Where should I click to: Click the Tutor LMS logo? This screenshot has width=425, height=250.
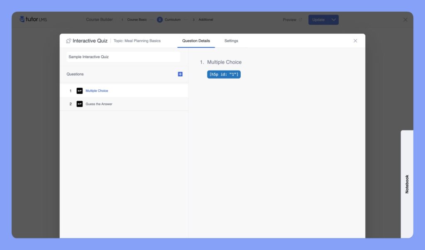pyautogui.click(x=33, y=20)
